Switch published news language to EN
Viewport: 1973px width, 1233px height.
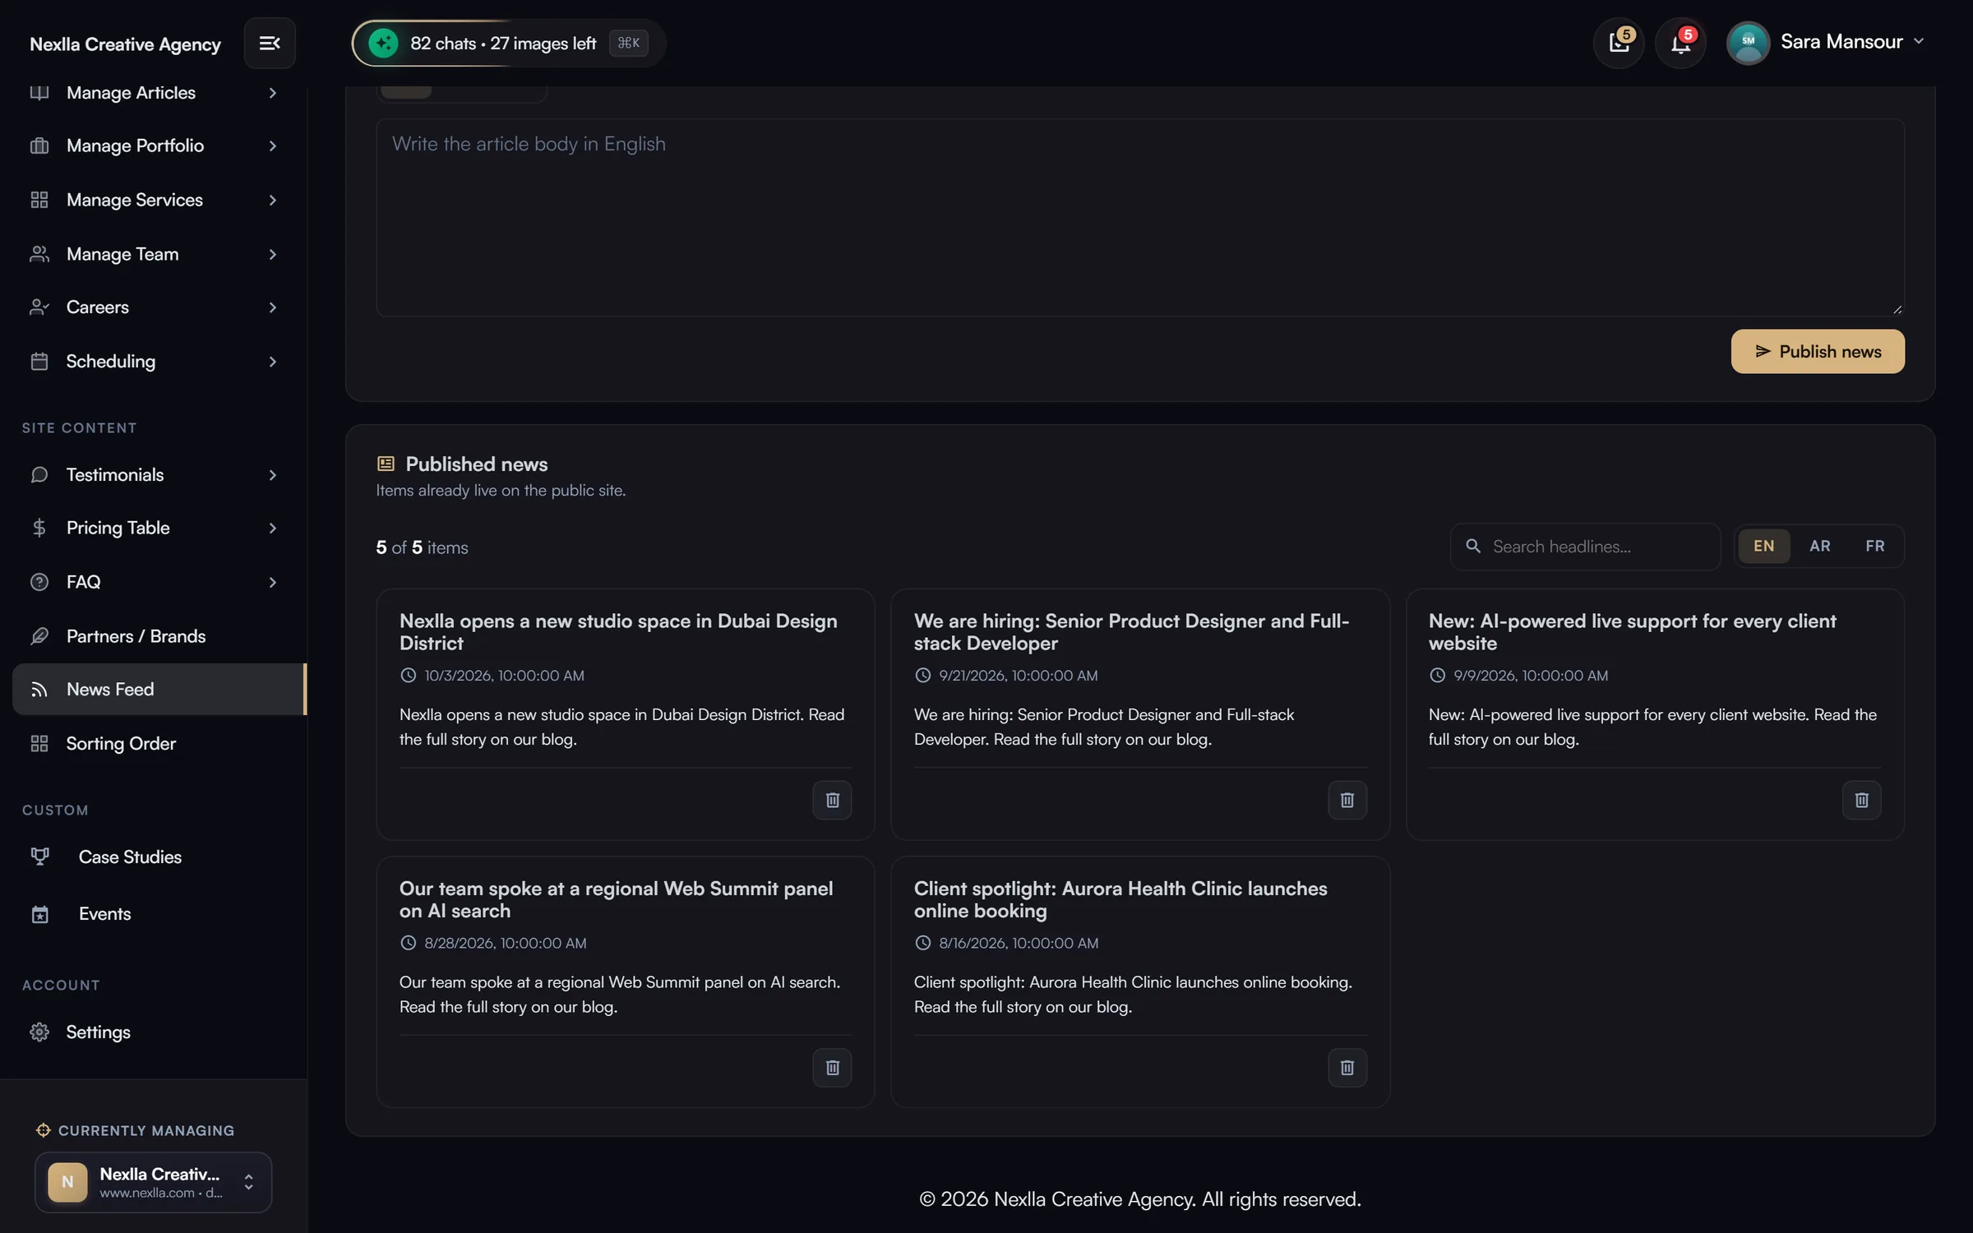coord(1763,546)
